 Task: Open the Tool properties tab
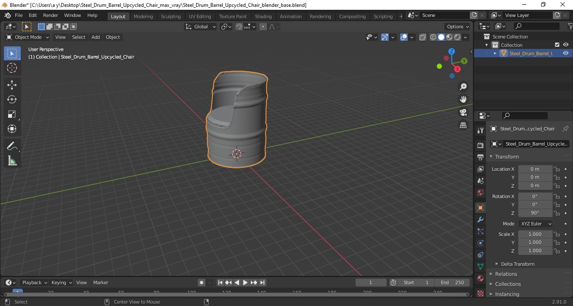click(x=480, y=130)
